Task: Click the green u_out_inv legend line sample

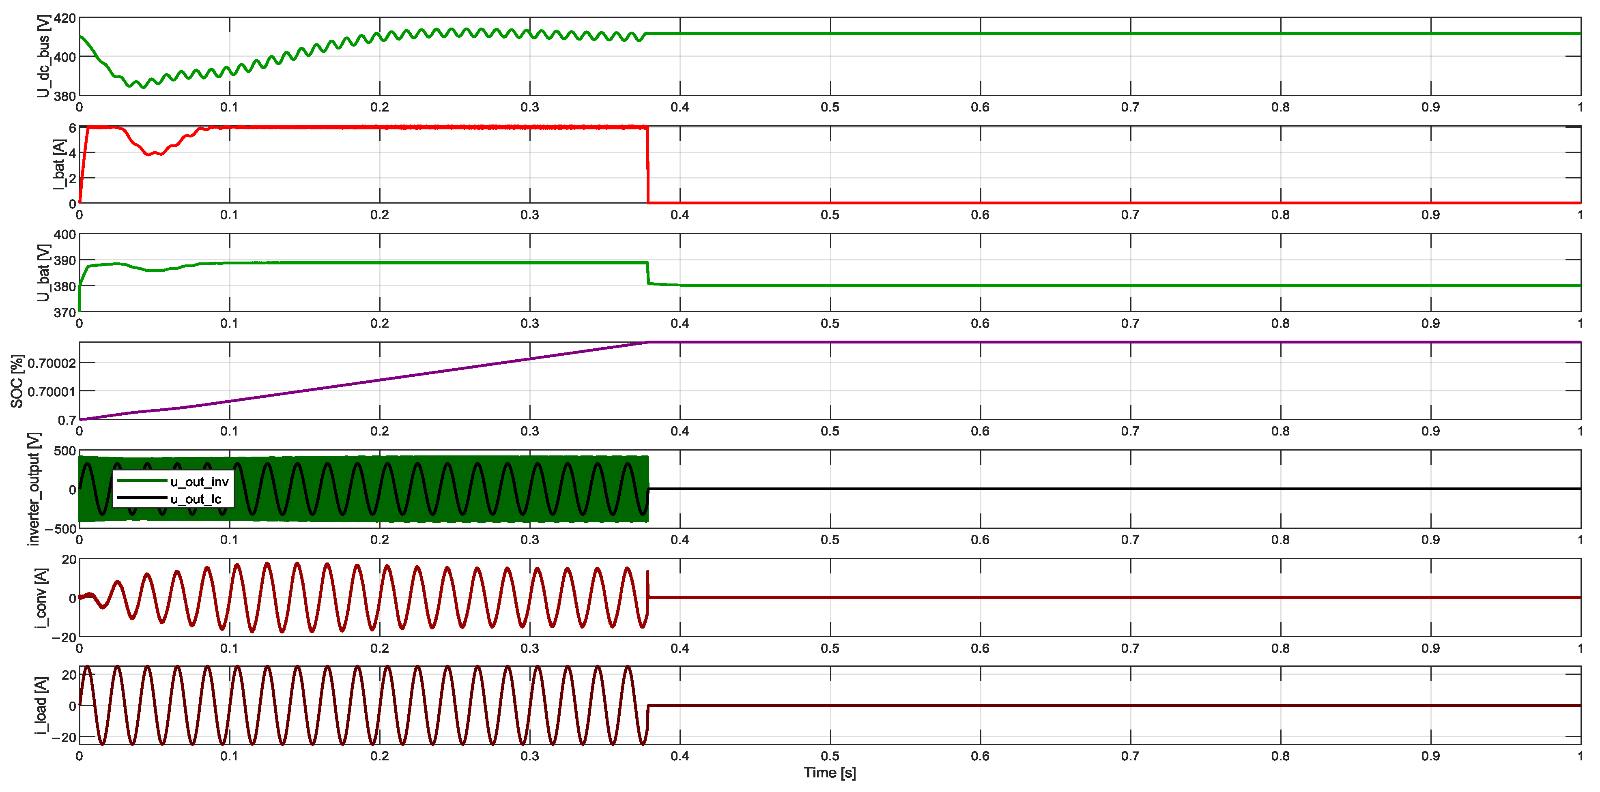Action: 142,481
